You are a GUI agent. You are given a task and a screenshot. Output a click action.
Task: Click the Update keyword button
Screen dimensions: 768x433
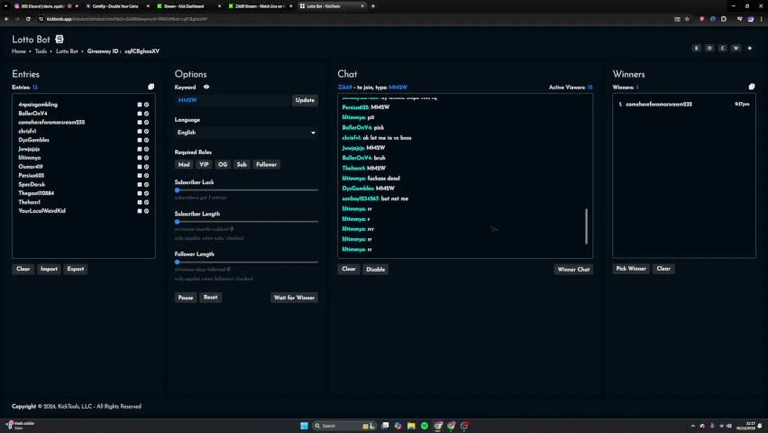pos(305,100)
